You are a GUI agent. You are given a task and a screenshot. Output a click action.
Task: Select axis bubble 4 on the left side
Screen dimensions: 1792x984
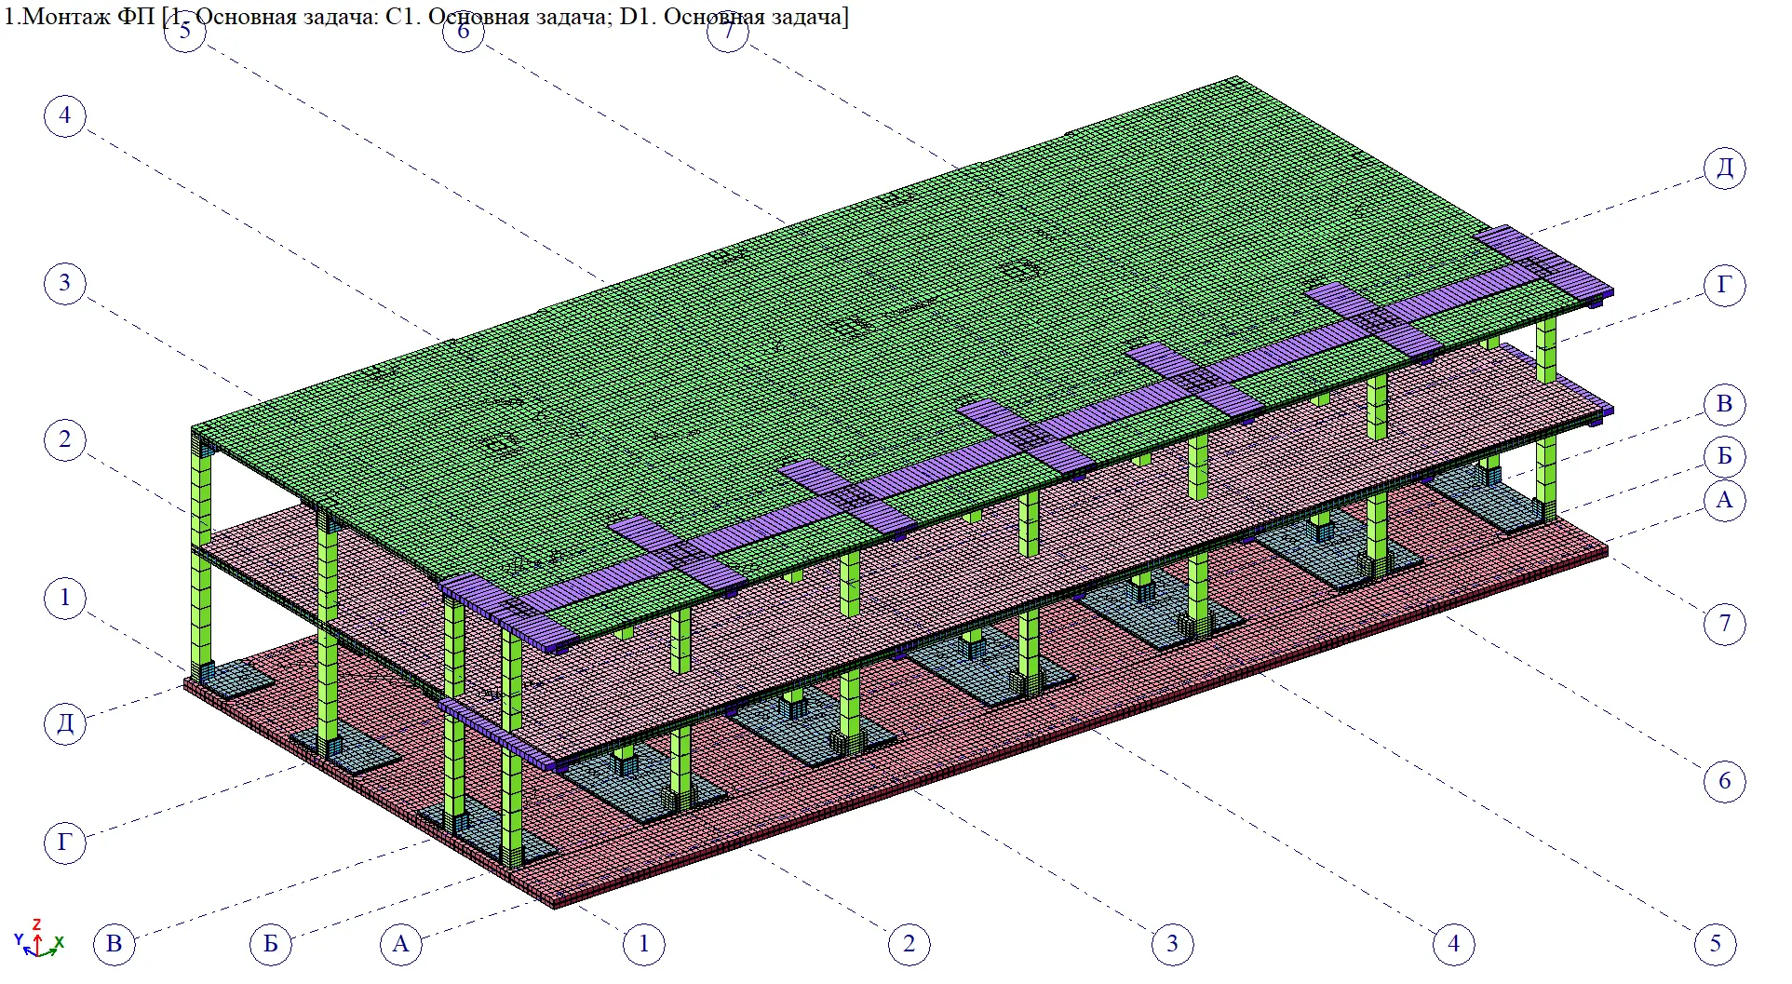tap(65, 116)
